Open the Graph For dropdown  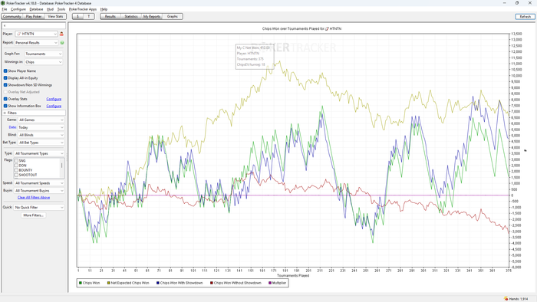pyautogui.click(x=44, y=54)
